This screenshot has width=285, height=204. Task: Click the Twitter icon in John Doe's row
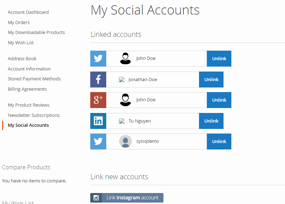pyautogui.click(x=98, y=58)
